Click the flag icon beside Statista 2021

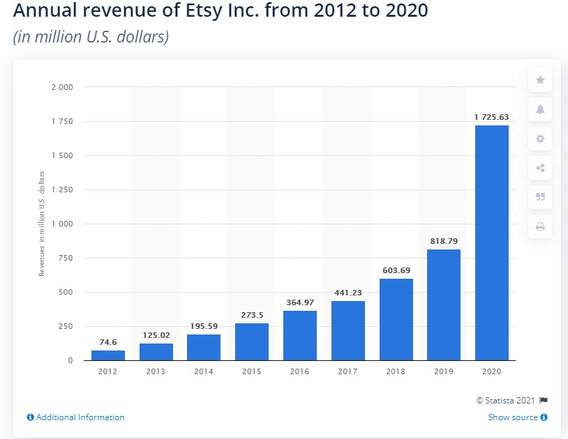pos(544,400)
